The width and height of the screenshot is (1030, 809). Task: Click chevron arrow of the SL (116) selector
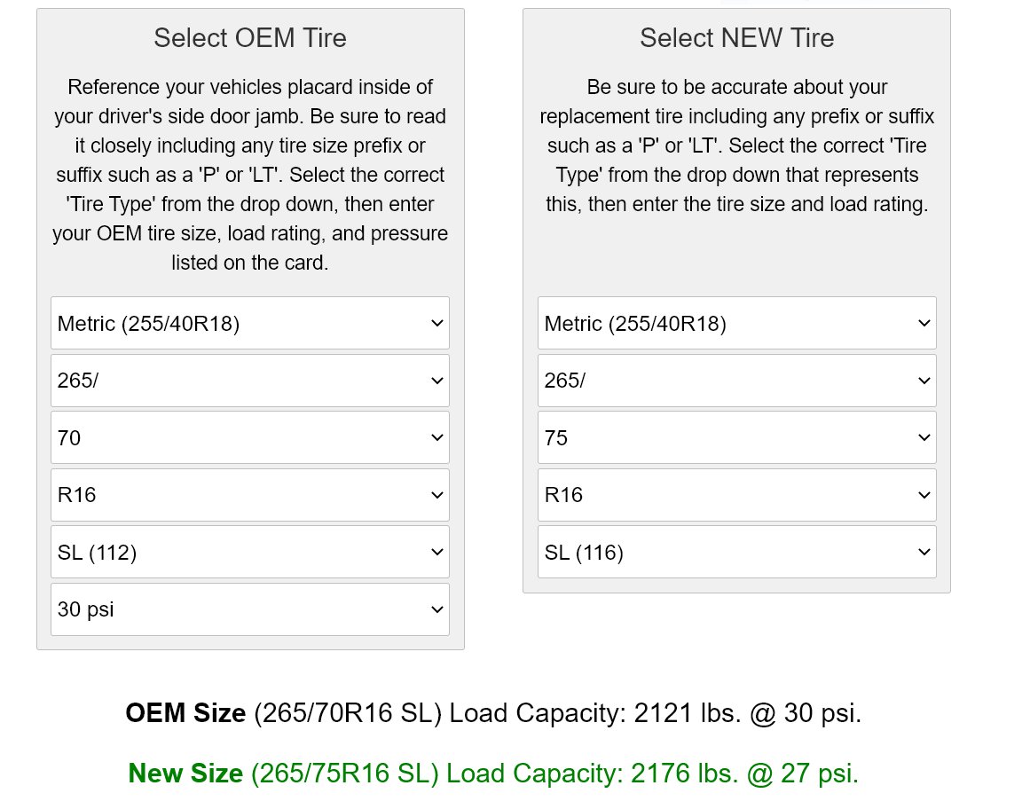[924, 553]
